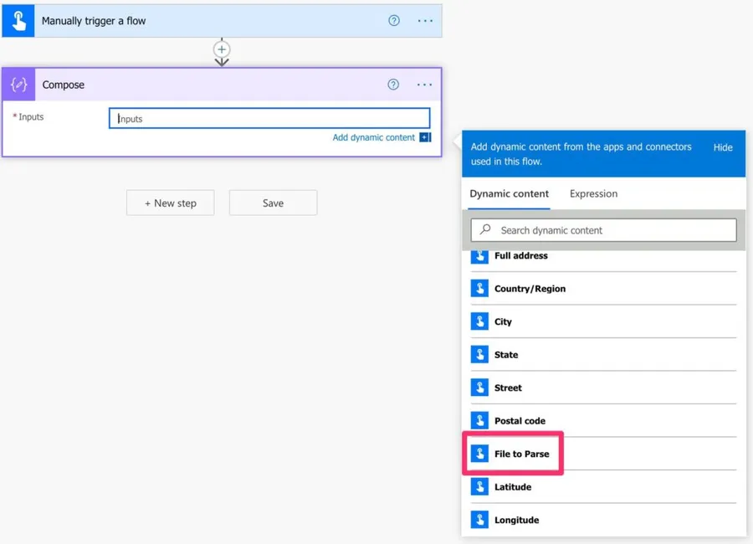Insert the Postal code dynamic value
The width and height of the screenshot is (753, 544).
click(x=520, y=421)
